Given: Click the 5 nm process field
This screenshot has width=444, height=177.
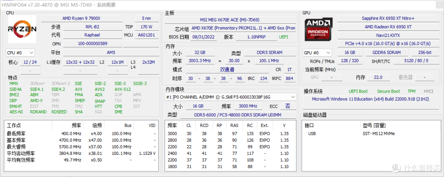Looking at the screenshot, I should pos(147,18).
